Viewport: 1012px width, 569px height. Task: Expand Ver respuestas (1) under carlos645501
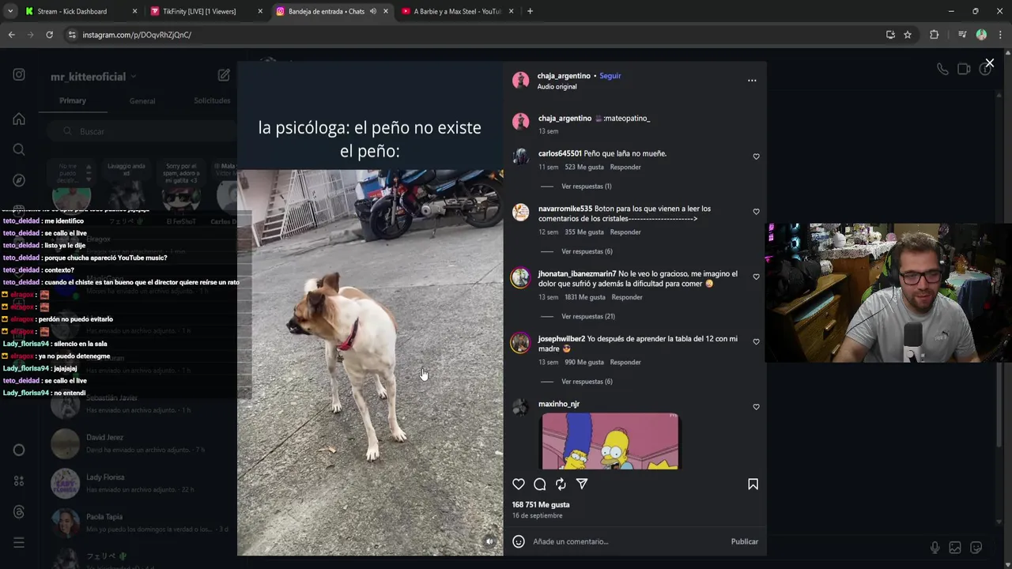(x=587, y=187)
